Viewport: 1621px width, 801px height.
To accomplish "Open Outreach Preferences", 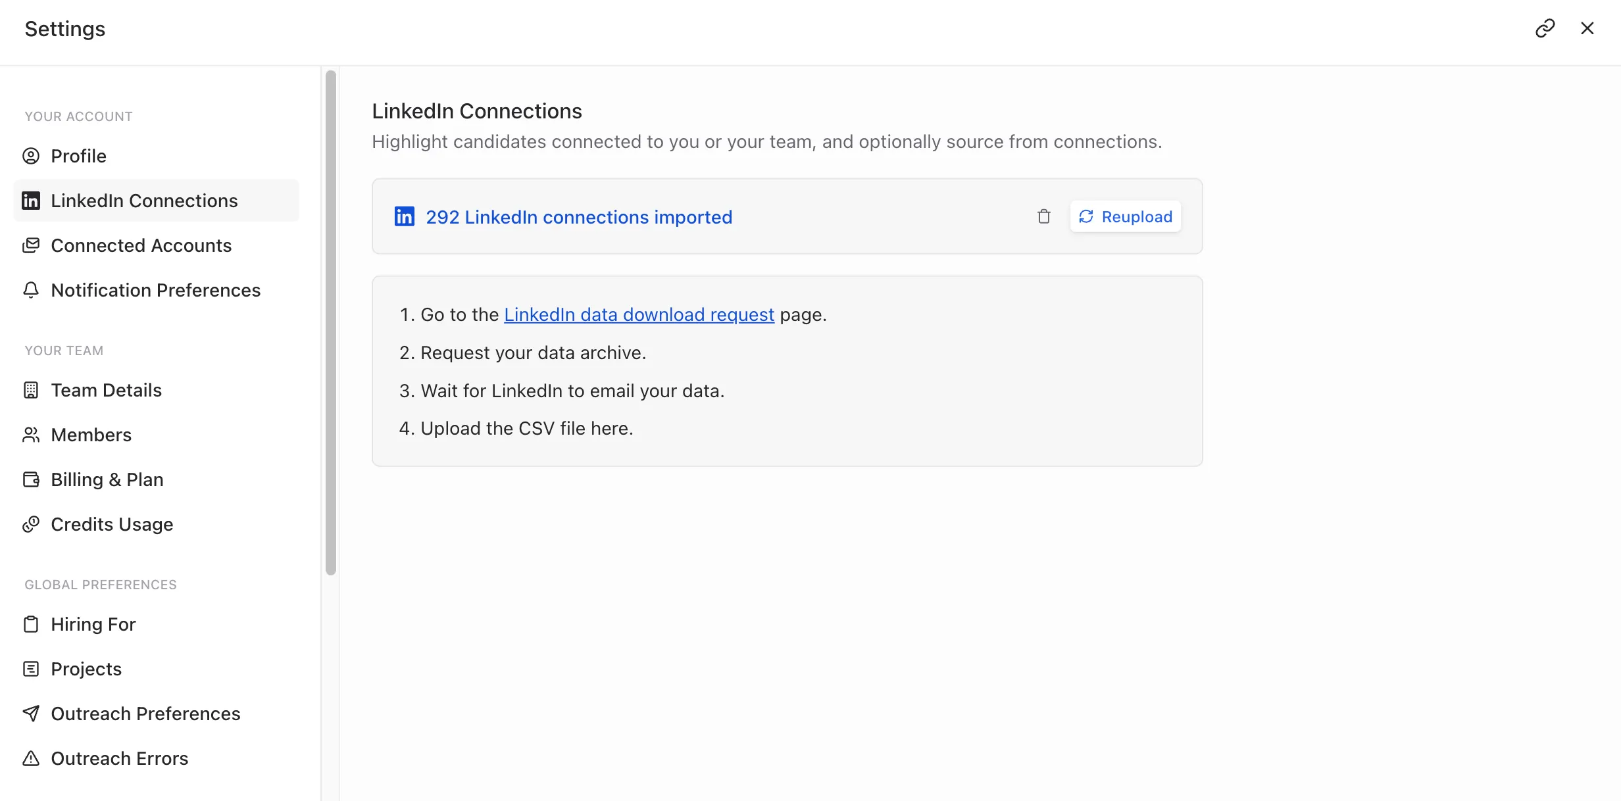I will [x=156, y=714].
